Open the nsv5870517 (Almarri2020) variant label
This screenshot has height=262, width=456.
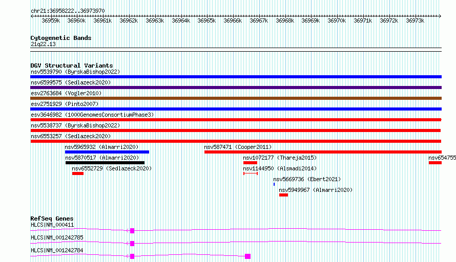point(102,158)
